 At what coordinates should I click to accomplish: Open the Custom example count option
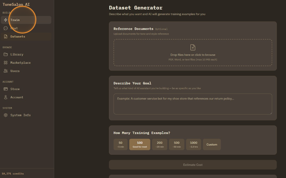(x=212, y=144)
